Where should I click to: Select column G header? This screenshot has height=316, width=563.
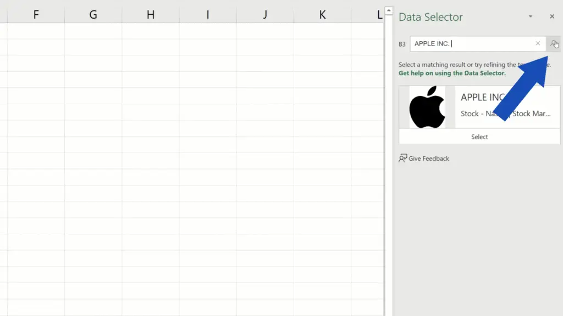point(93,15)
